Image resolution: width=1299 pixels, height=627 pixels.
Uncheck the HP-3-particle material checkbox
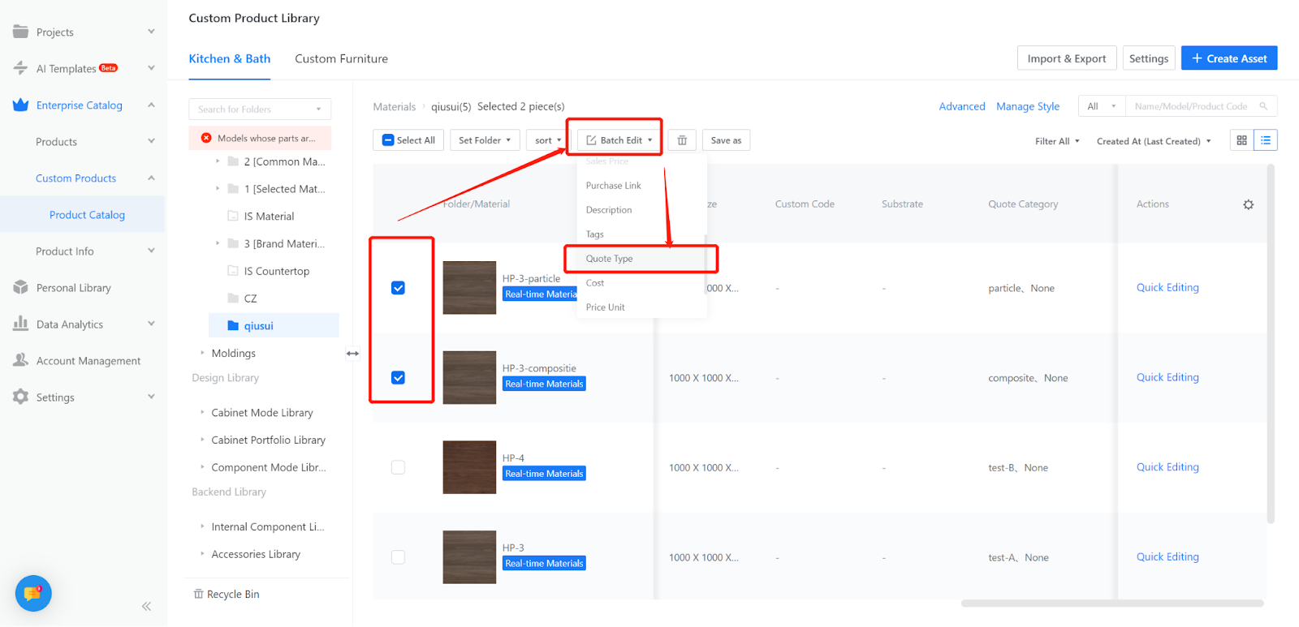(x=398, y=288)
